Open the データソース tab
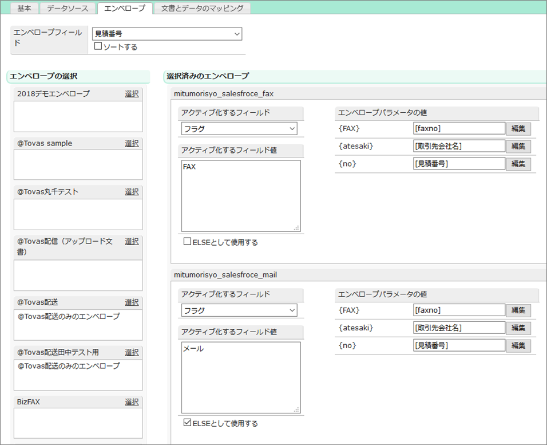547x445 pixels. 67,8
